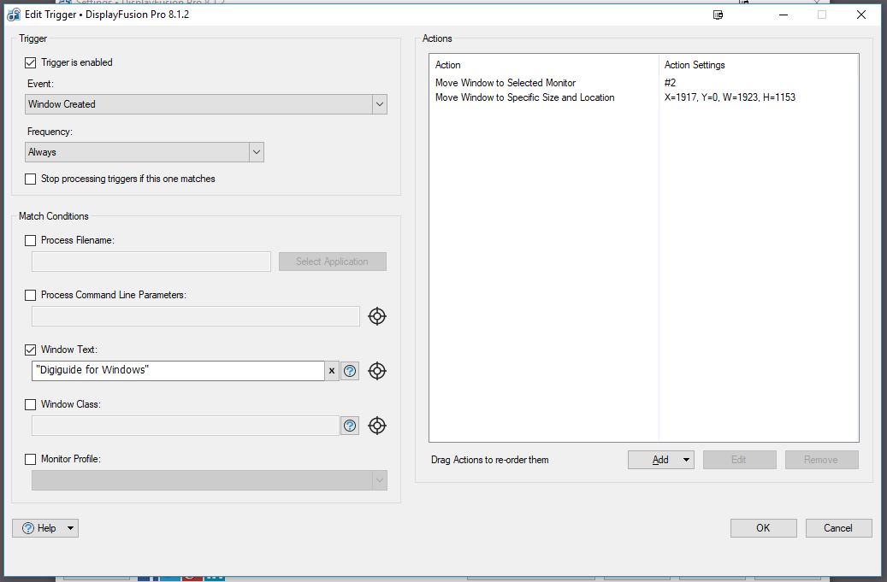Viewport: 887px width, 582px height.
Task: Click inside the Window Text input field
Action: pos(178,371)
